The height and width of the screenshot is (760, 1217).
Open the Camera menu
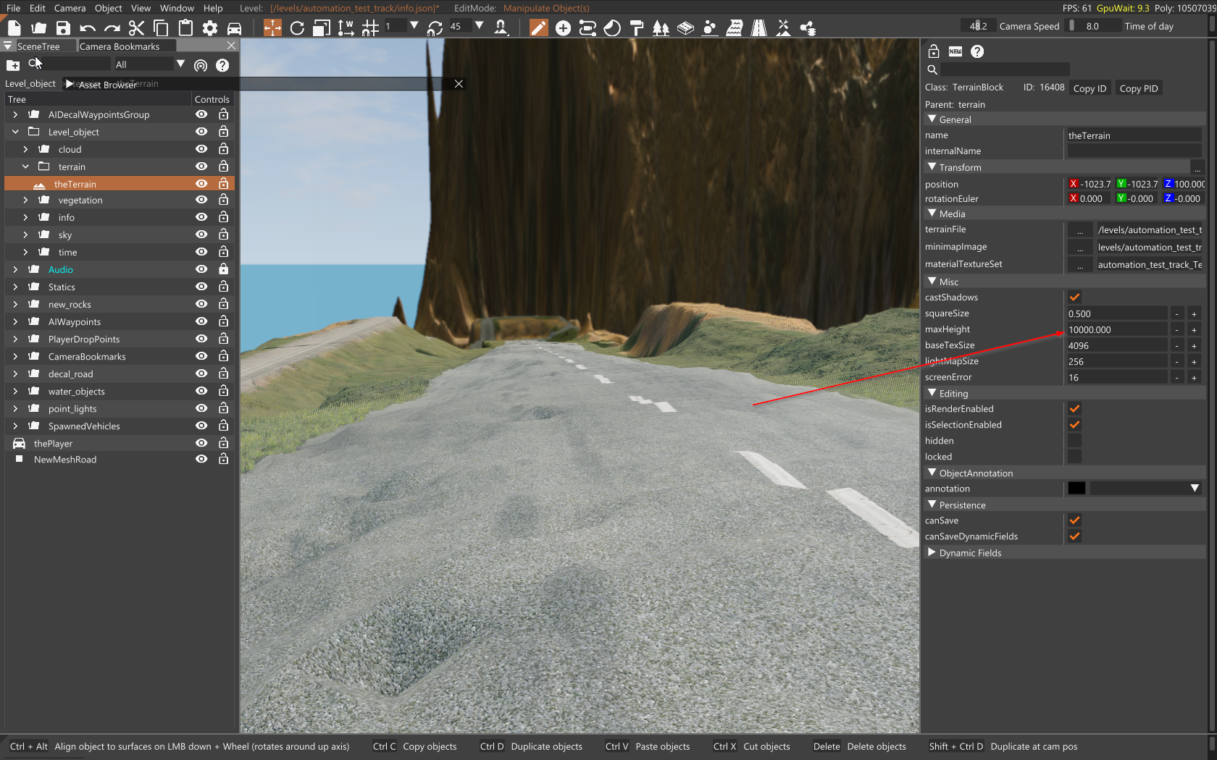pyautogui.click(x=70, y=8)
